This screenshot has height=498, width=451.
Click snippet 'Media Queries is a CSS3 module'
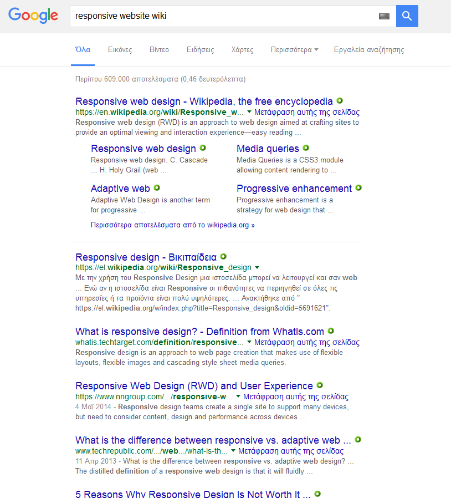coord(290,160)
